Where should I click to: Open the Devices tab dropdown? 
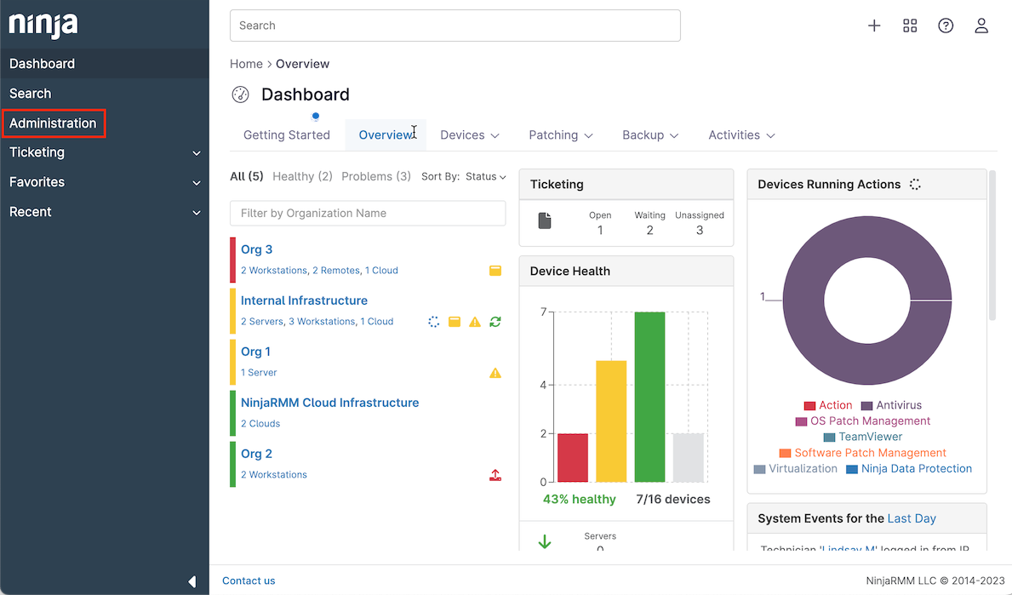pyautogui.click(x=469, y=135)
